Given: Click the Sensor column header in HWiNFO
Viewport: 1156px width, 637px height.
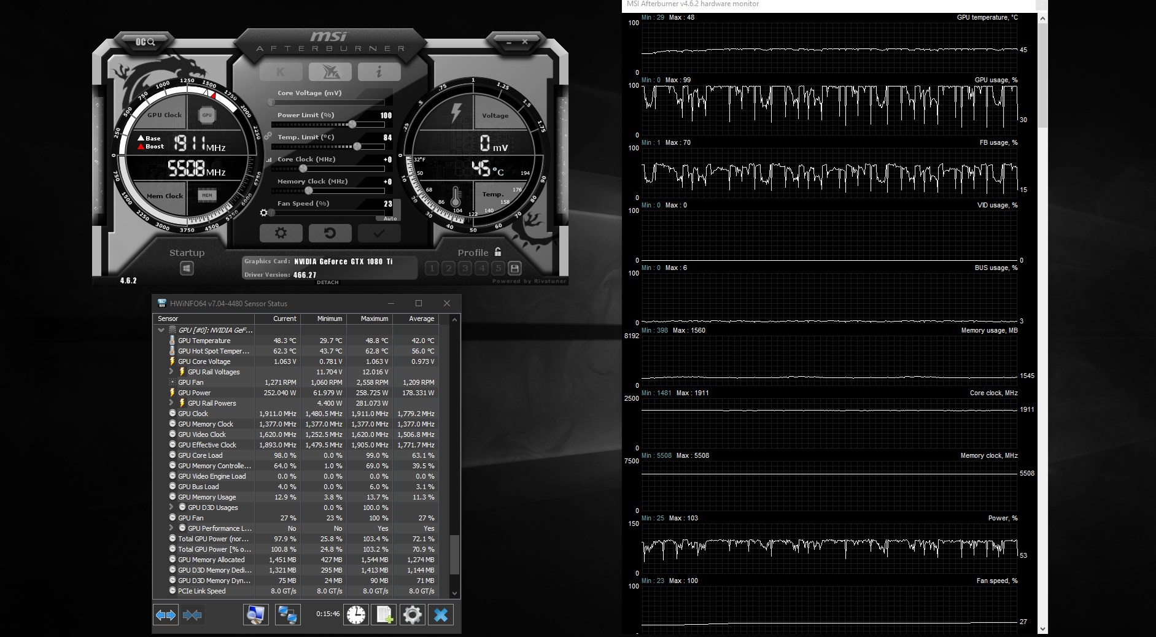Looking at the screenshot, I should 203,318.
